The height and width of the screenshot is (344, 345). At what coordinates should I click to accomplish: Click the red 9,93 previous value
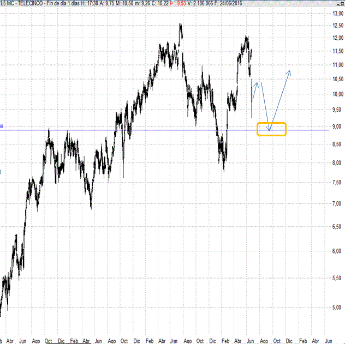pos(182,3)
